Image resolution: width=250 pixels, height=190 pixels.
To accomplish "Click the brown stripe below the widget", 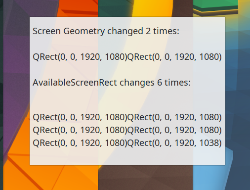I will [x=145, y=178].
